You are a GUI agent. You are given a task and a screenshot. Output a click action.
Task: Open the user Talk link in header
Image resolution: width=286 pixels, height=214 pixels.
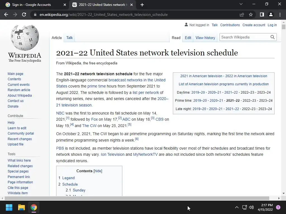pyautogui.click(x=214, y=25)
